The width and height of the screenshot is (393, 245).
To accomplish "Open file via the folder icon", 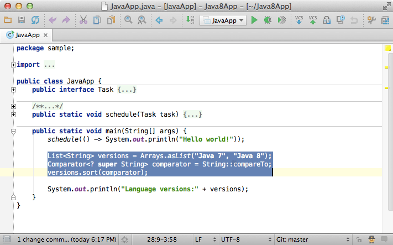I will pyautogui.click(x=8, y=20).
